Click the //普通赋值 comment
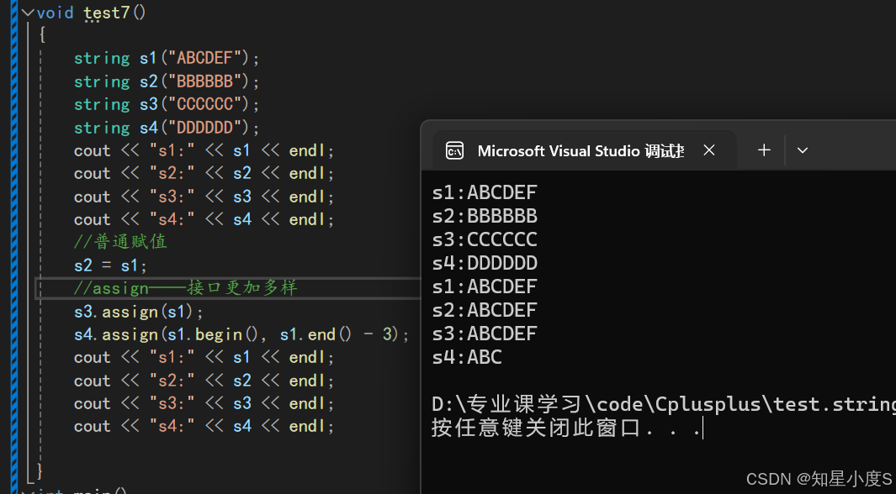Viewport: 896px width, 494px height. coord(120,242)
